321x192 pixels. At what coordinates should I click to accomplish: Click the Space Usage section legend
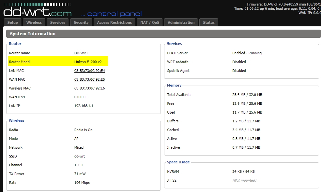coord(178,162)
